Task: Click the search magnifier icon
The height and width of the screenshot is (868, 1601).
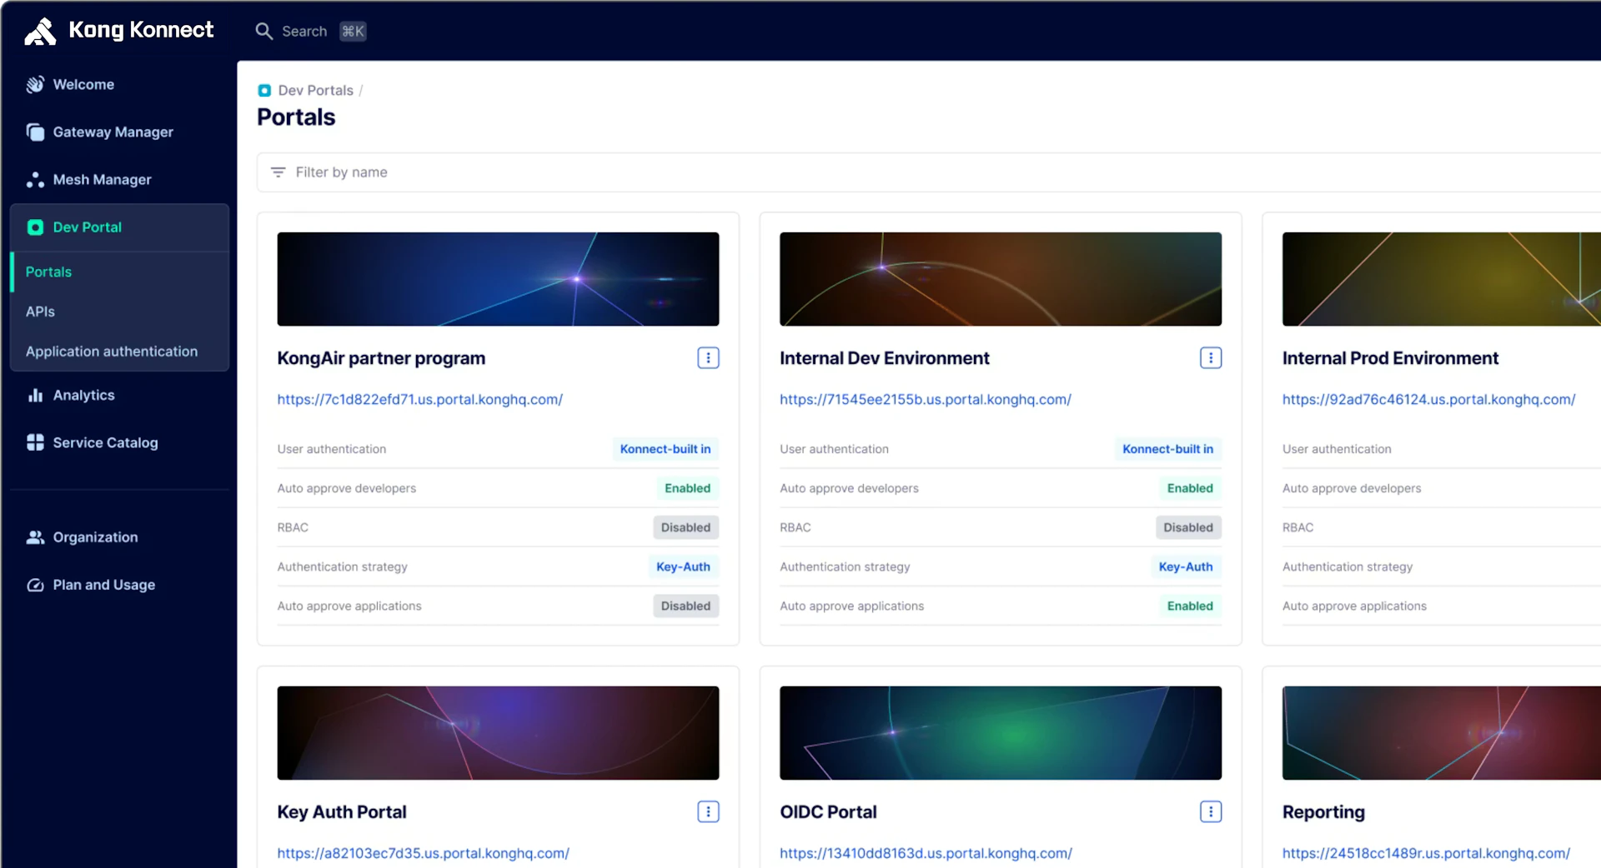Action: pos(263,31)
